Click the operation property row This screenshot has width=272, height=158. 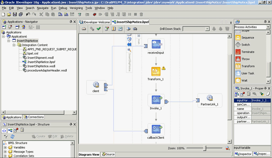click(252, 113)
